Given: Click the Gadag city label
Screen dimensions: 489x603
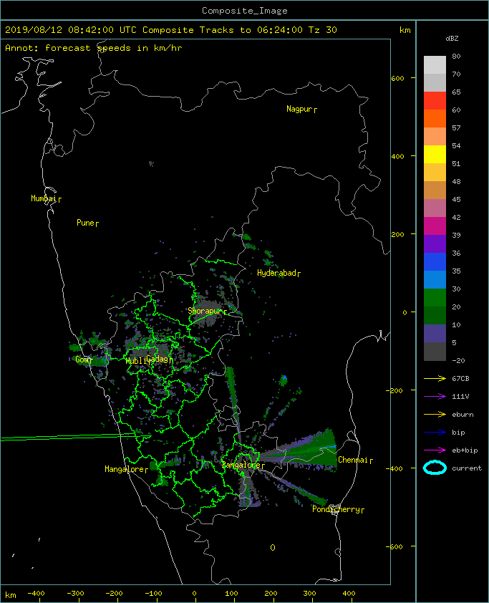Looking at the screenshot, I should click(158, 360).
